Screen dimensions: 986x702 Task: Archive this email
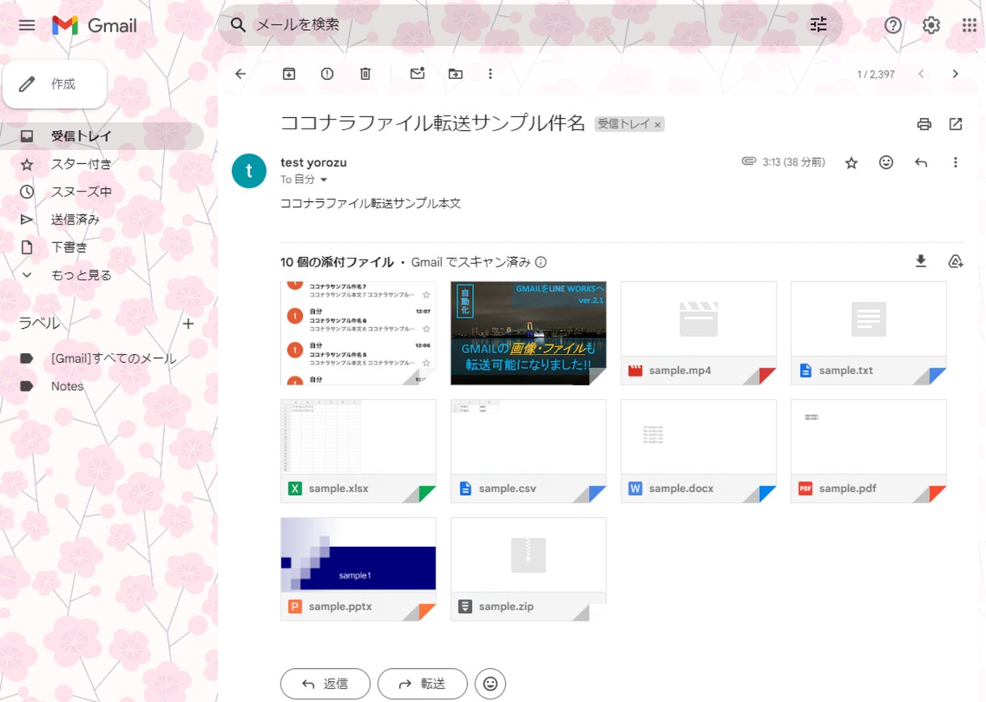click(289, 74)
